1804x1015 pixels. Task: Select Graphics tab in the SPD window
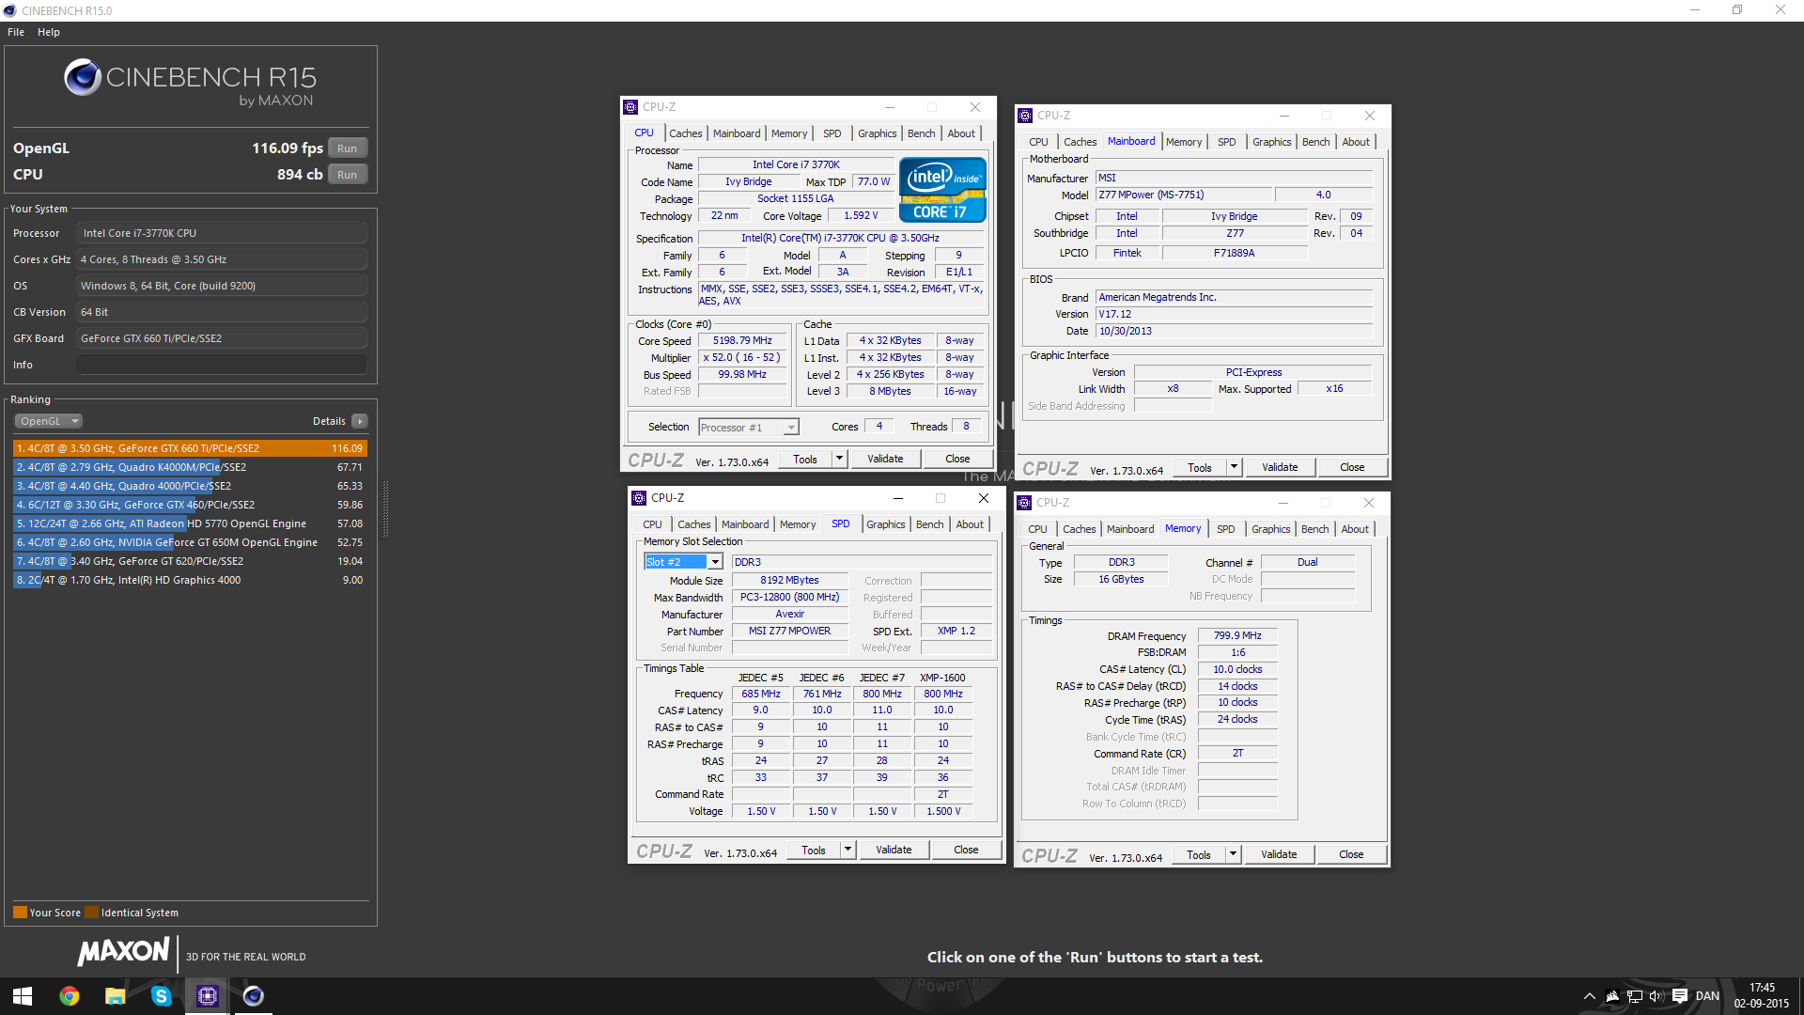[886, 524]
